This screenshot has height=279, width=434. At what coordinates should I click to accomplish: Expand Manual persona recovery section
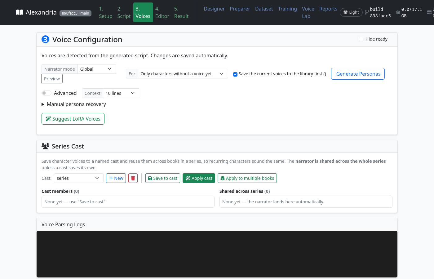pos(74,104)
